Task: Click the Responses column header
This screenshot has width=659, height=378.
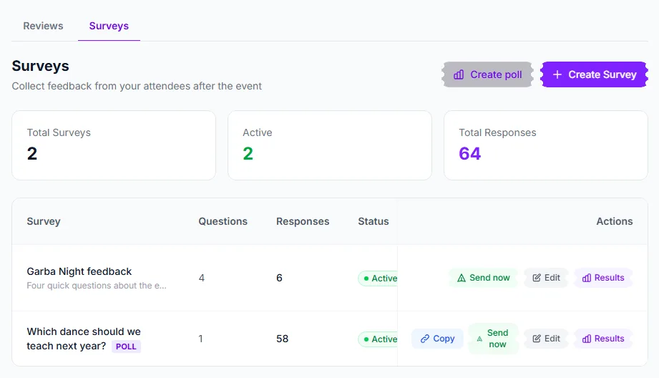Action: 303,221
